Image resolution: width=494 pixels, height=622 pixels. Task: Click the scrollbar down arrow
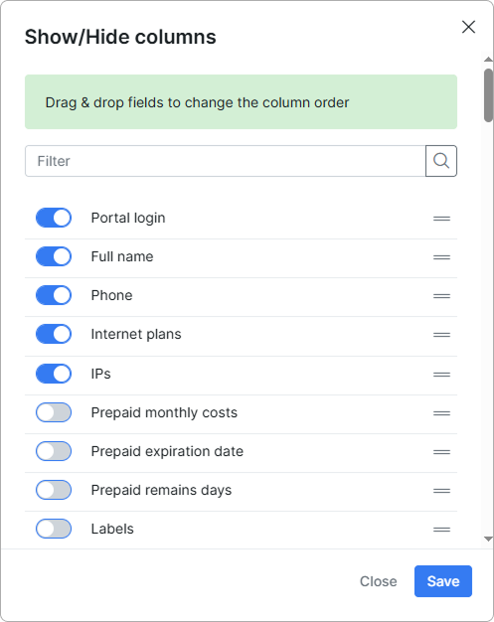(x=488, y=540)
